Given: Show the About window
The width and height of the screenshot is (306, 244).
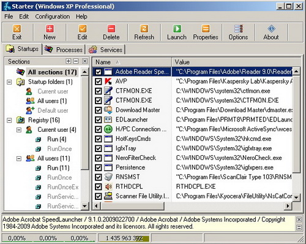Looking at the screenshot, I should click(271, 32).
